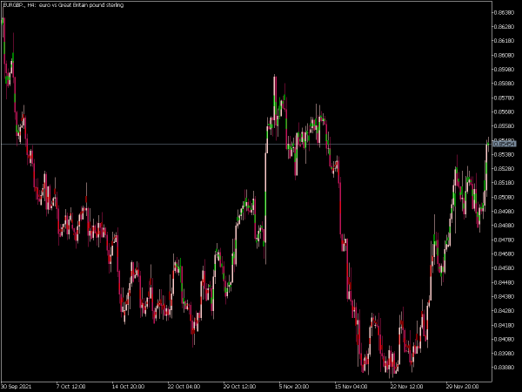Click the 14 Oct 20:00 time label
The width and height of the screenshot is (522, 392).
128,387
